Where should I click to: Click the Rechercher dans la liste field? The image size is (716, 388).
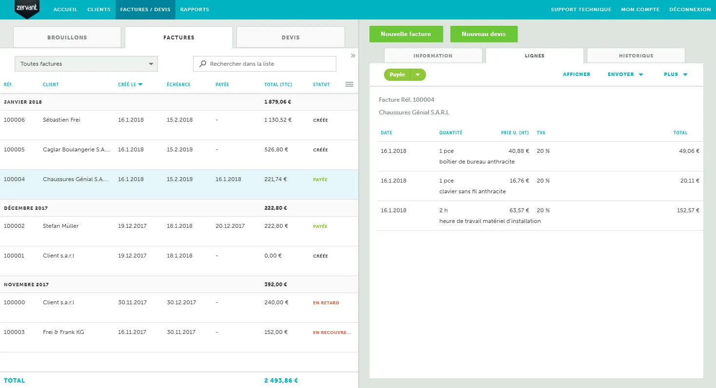[270, 64]
